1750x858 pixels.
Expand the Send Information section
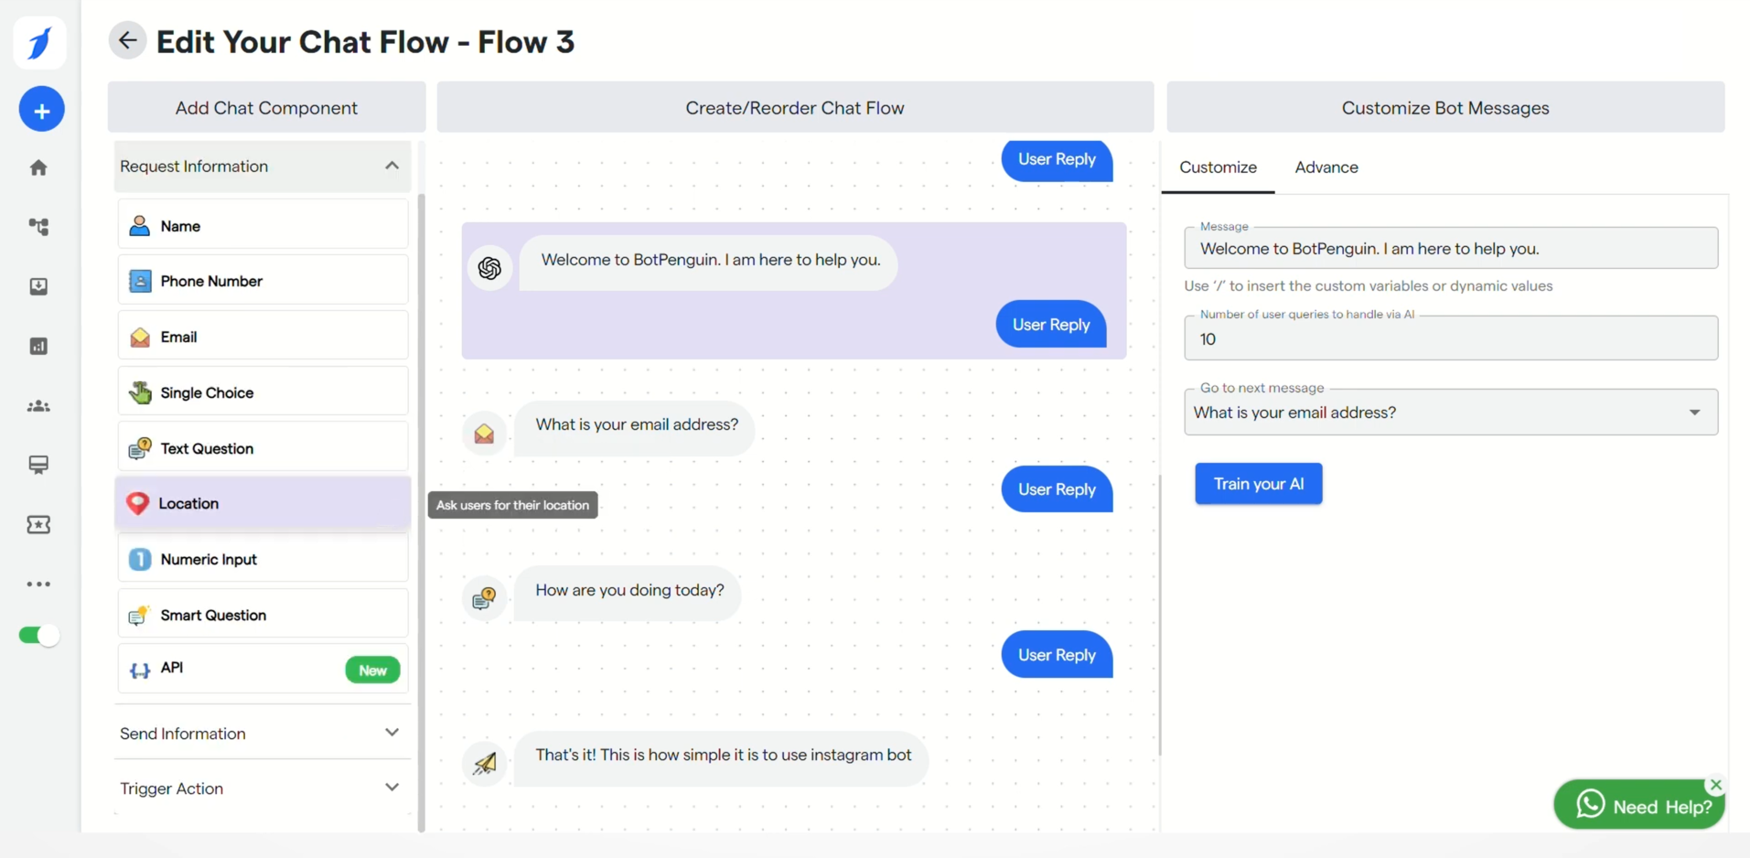point(392,733)
